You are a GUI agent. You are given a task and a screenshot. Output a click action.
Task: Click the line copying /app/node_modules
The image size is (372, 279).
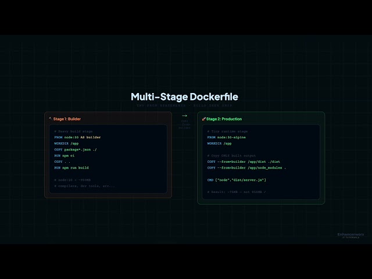point(246,168)
